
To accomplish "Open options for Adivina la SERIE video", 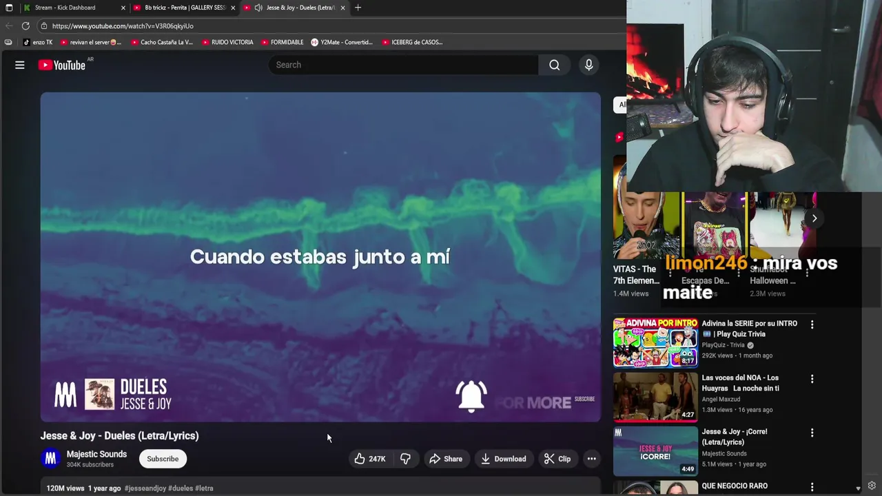I will tap(812, 324).
